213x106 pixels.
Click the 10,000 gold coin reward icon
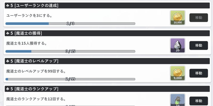(x=178, y=17)
